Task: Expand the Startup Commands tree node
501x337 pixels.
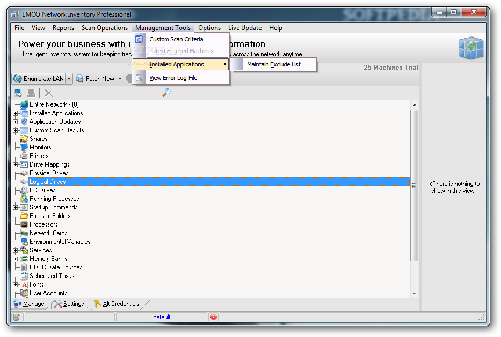Action: coord(15,207)
